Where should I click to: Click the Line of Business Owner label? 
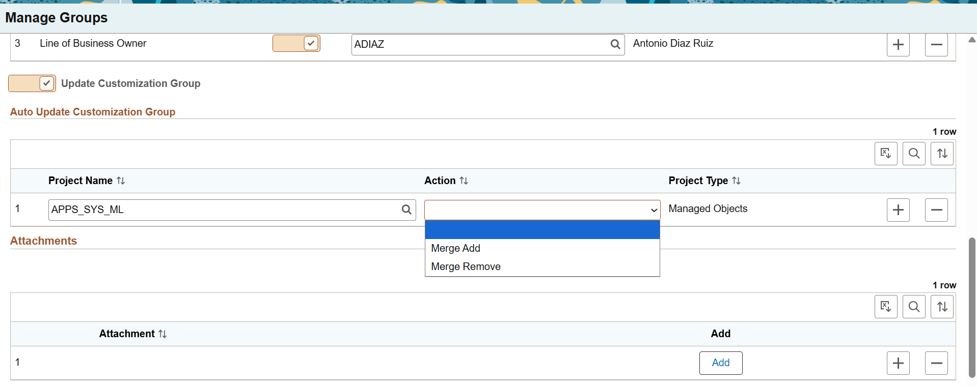pyautogui.click(x=93, y=43)
